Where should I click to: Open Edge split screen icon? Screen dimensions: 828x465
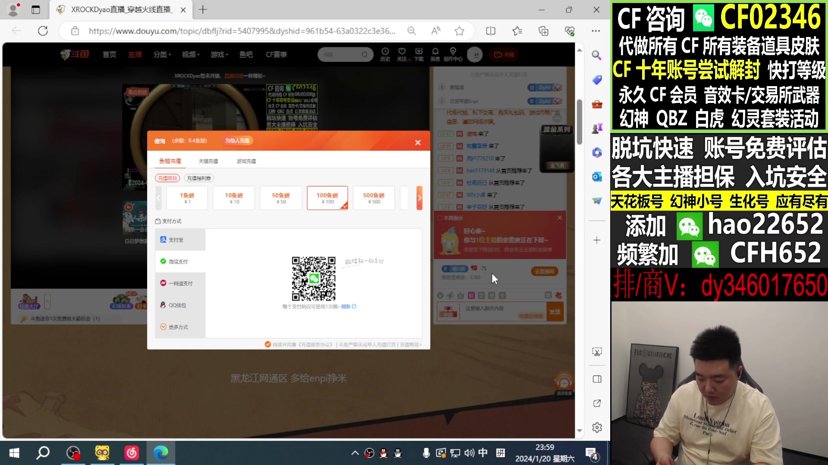pyautogui.click(x=490, y=31)
